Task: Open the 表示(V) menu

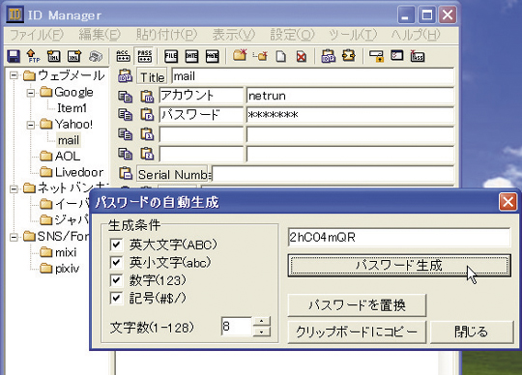Action: click(234, 35)
